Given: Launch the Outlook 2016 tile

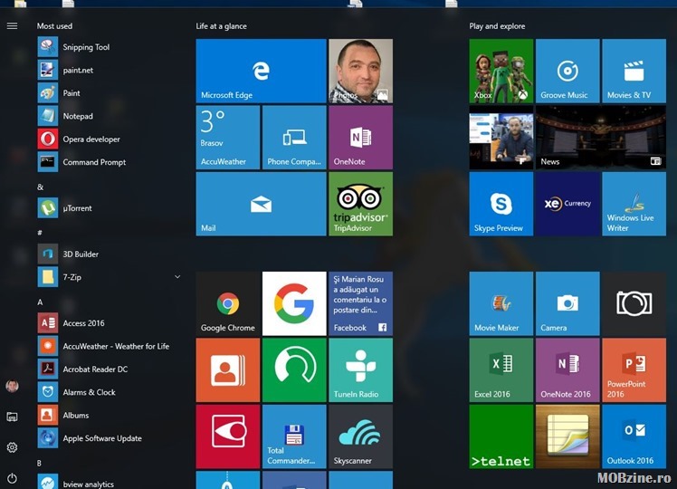Looking at the screenshot, I should pos(634,436).
